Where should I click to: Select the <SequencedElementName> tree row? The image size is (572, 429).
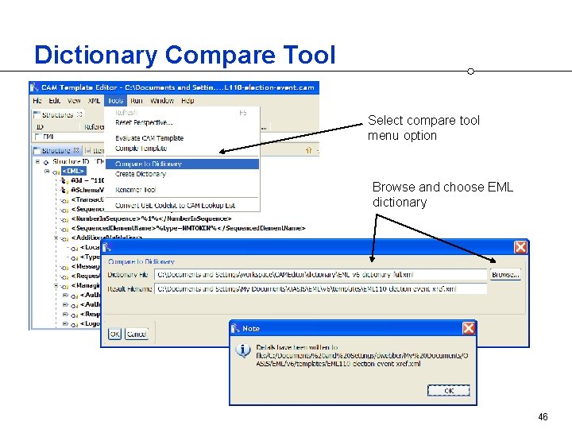pos(188,228)
